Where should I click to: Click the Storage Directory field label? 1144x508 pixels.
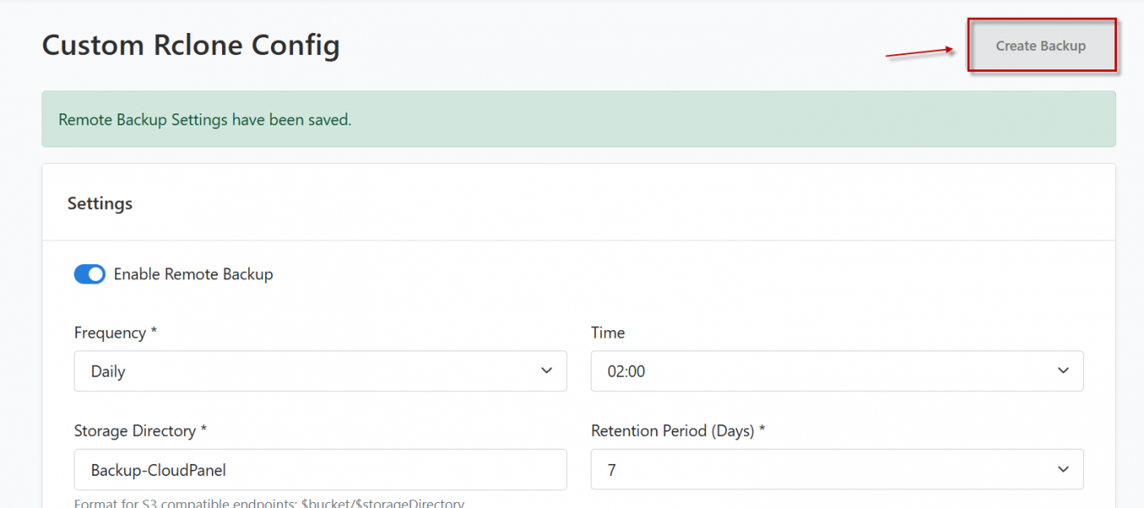point(141,431)
